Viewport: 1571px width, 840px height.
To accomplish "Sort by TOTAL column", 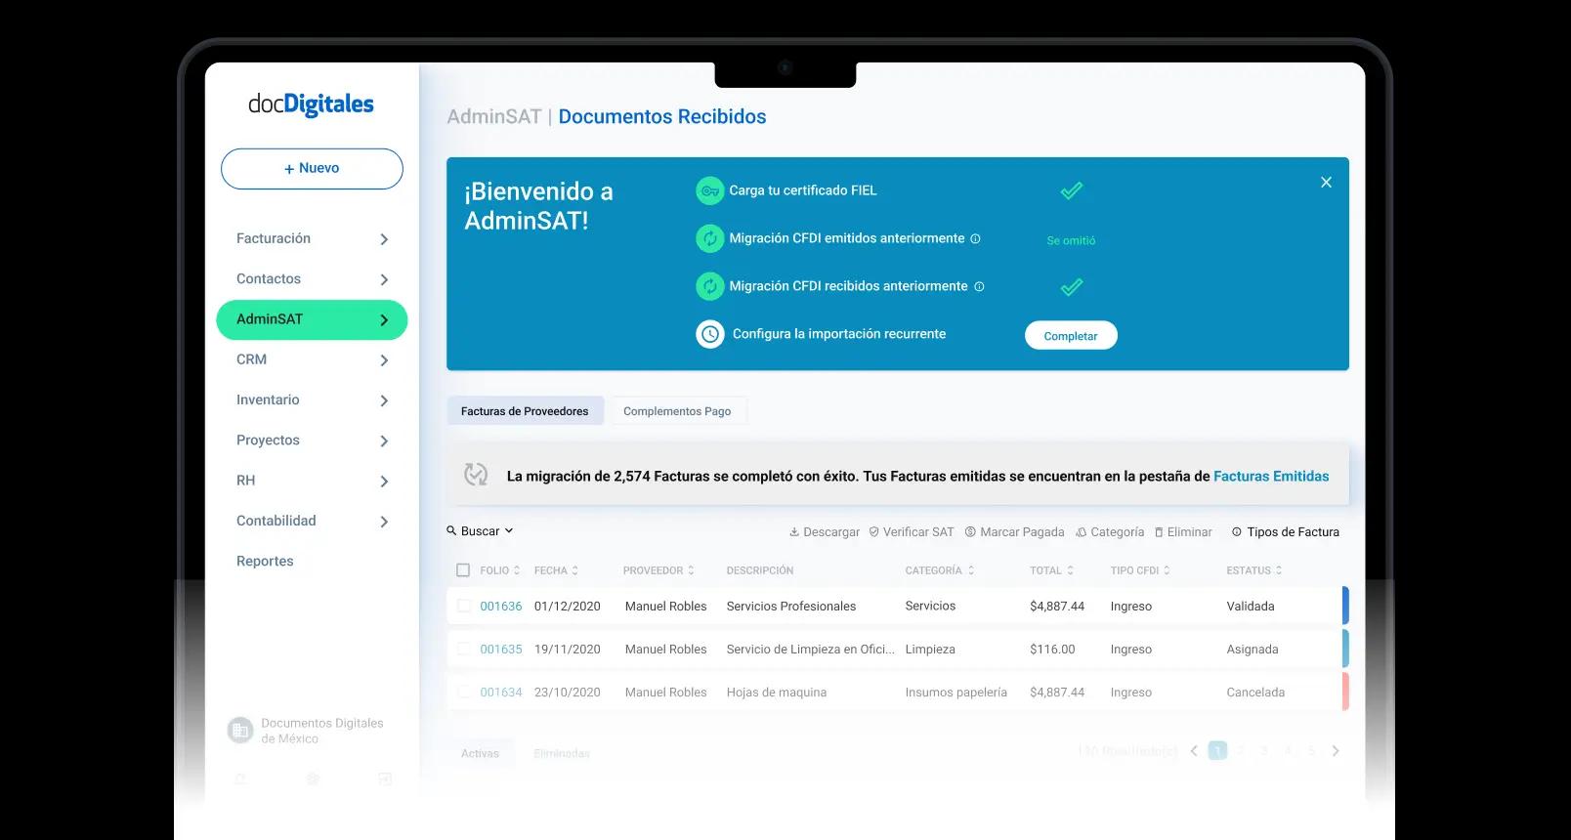I will [x=1051, y=570].
